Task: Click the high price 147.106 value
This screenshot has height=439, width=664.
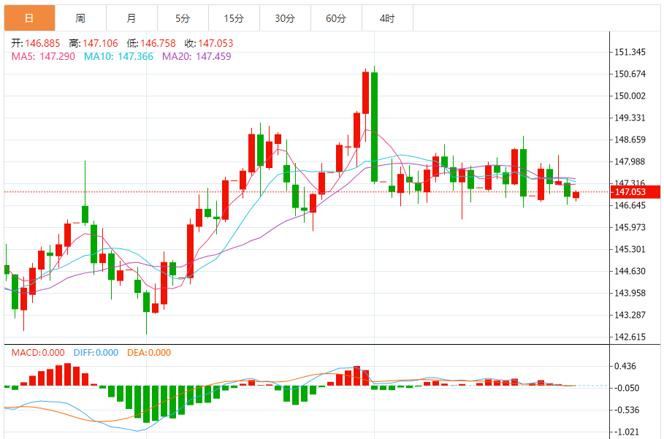Action: (x=100, y=43)
